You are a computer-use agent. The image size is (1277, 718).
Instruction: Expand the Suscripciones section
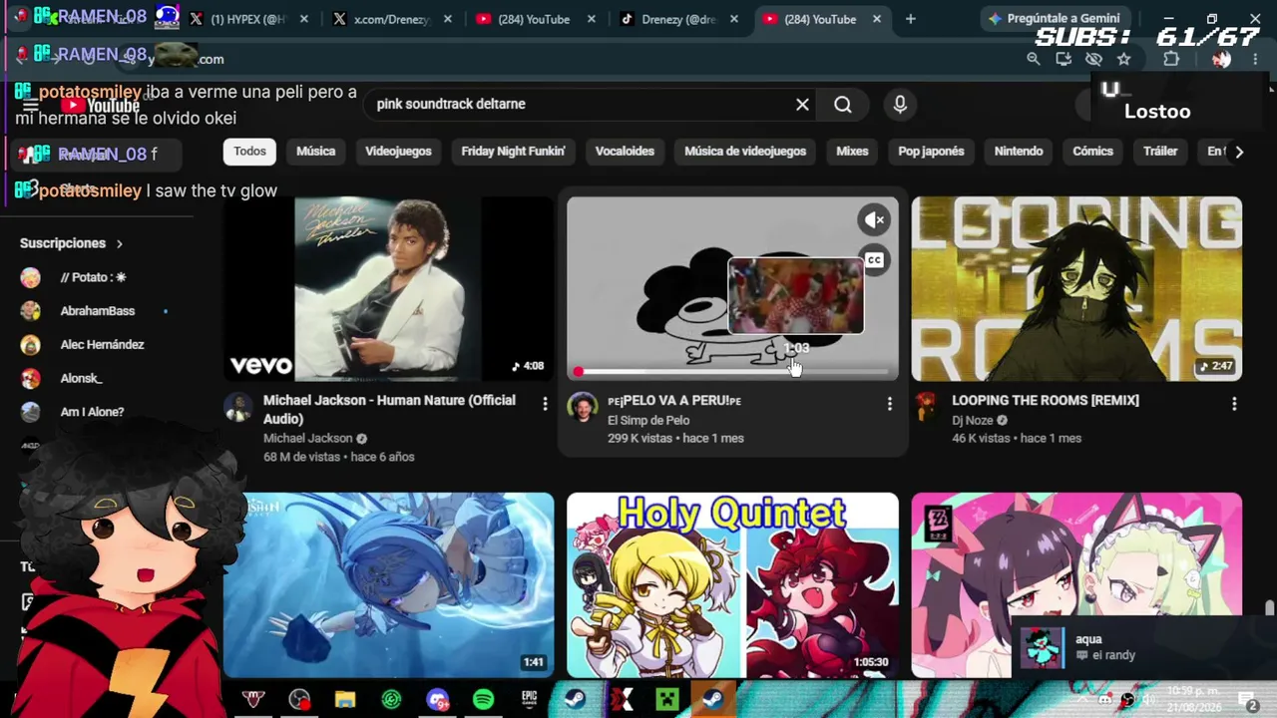click(x=72, y=243)
